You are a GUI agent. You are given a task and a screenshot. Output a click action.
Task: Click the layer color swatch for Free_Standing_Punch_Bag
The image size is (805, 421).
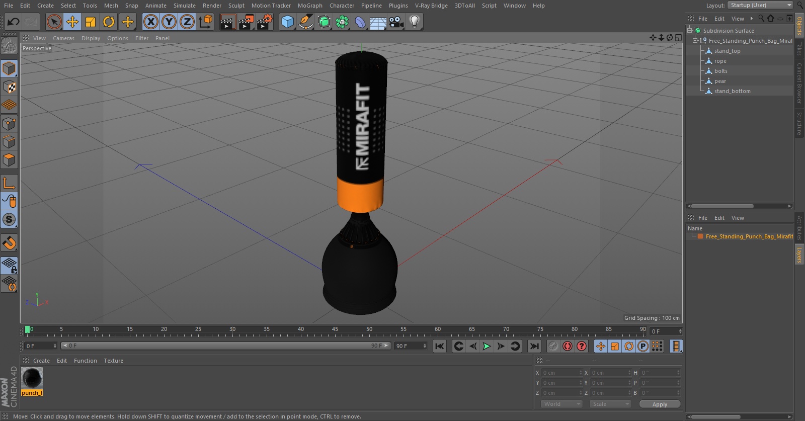tap(700, 236)
